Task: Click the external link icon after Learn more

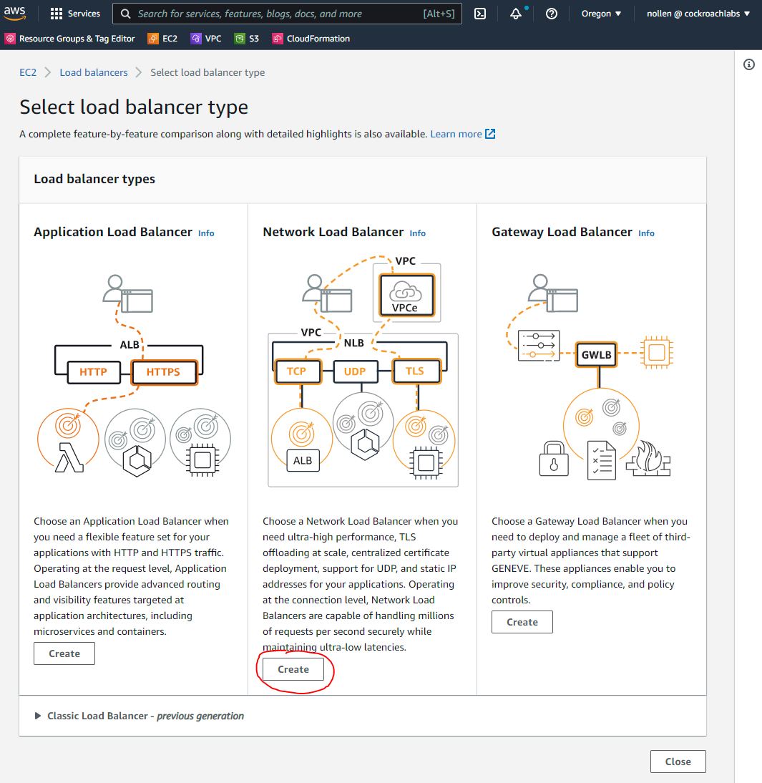Action: [490, 134]
